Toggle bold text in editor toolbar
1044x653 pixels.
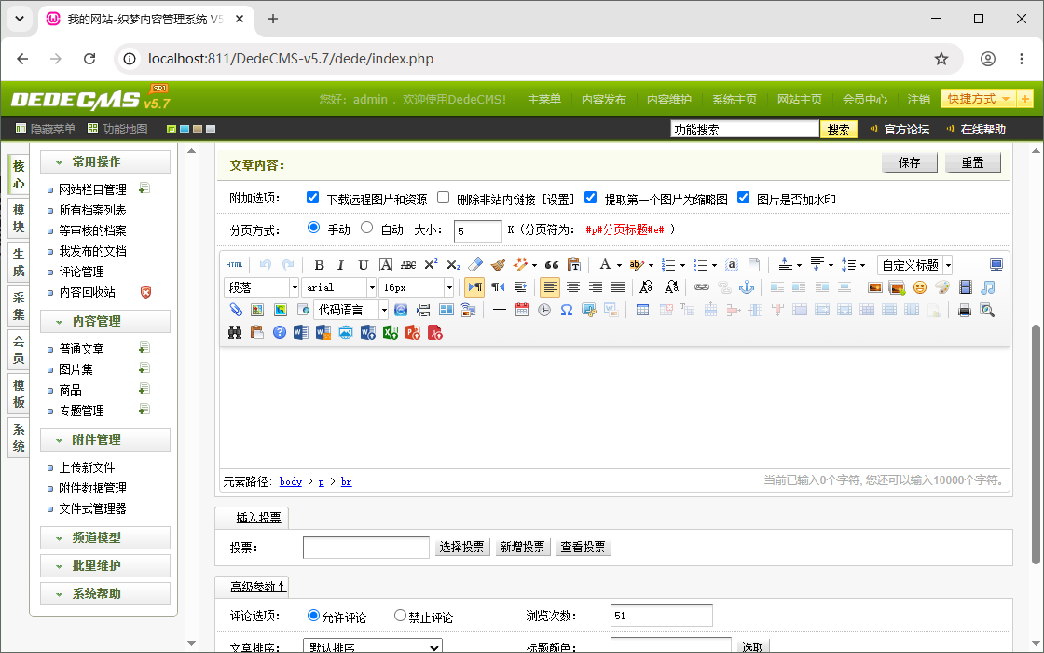[319, 265]
